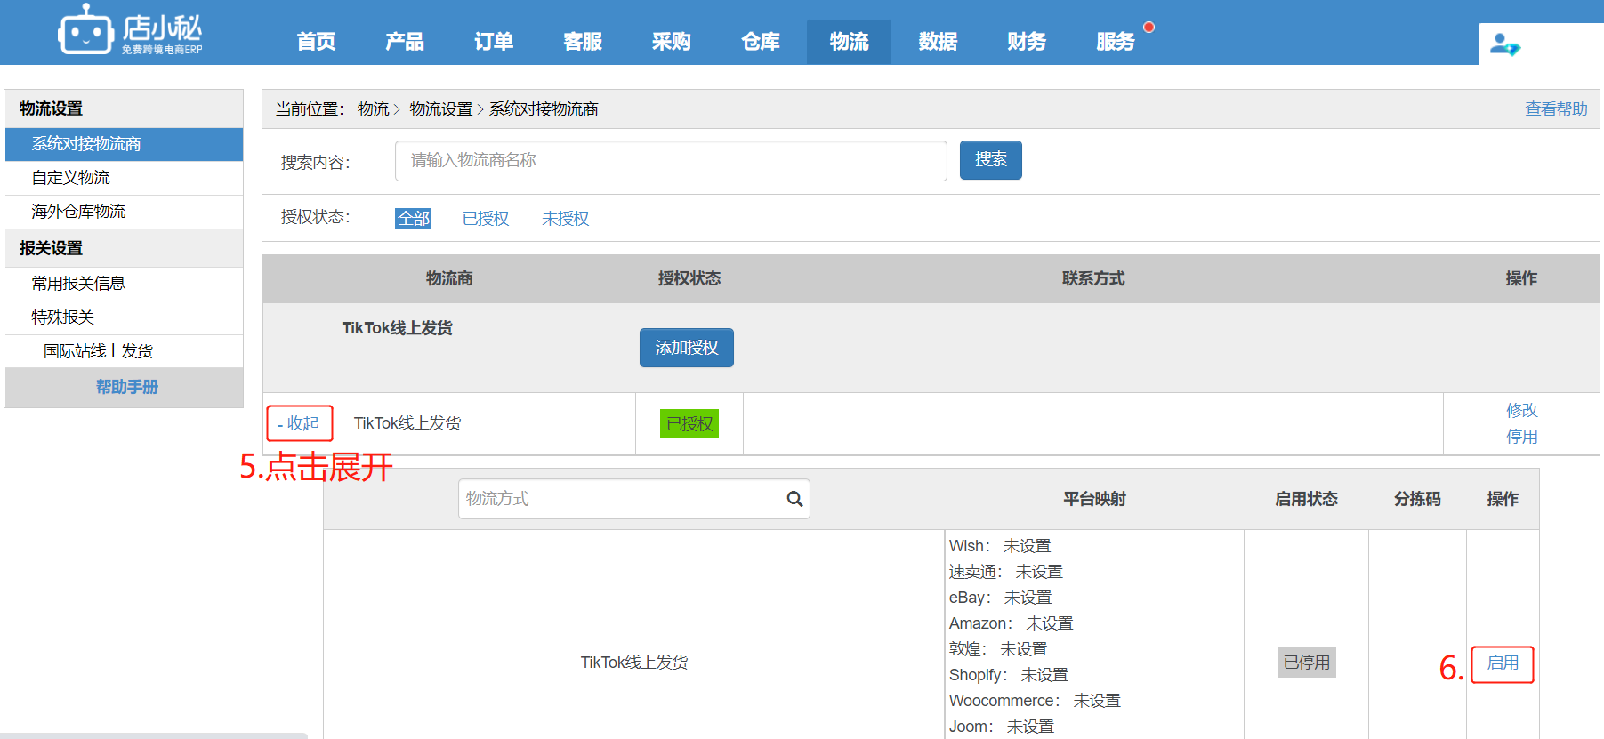Click the 添加授权 button

687,348
